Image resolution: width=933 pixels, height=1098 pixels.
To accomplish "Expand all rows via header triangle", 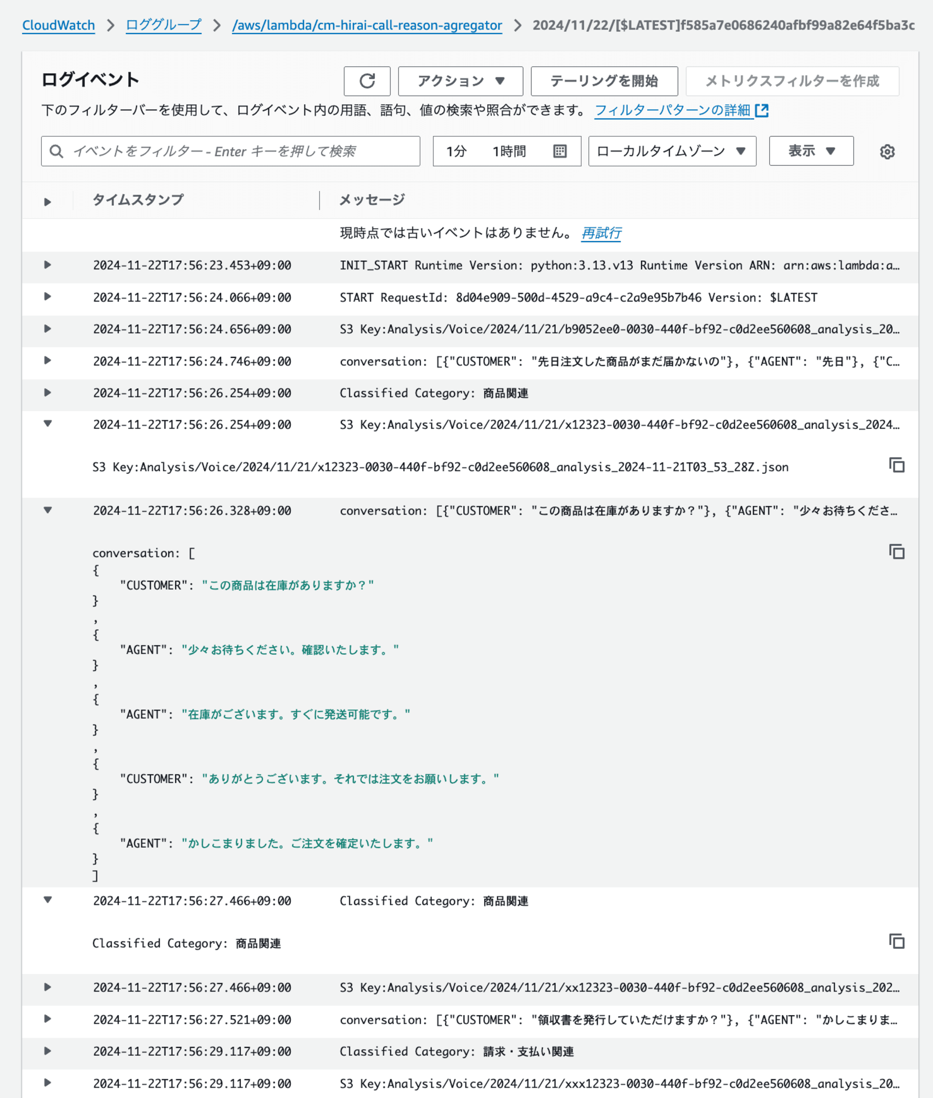I will tap(48, 202).
